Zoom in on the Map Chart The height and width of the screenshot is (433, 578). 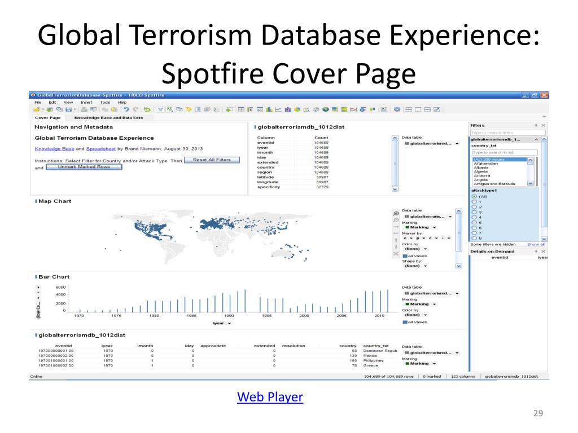(x=396, y=214)
